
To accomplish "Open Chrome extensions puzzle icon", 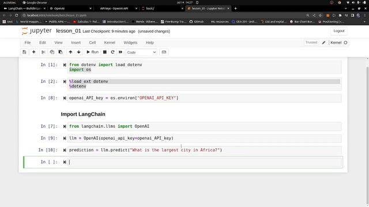I will pyautogui.click(x=340, y=16).
